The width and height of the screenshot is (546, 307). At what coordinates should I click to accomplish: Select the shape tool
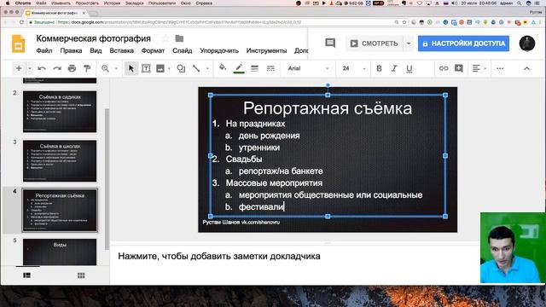(181, 68)
